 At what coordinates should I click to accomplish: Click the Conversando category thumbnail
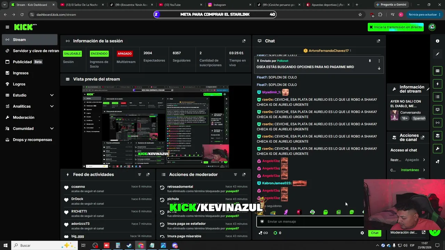coord(394,115)
